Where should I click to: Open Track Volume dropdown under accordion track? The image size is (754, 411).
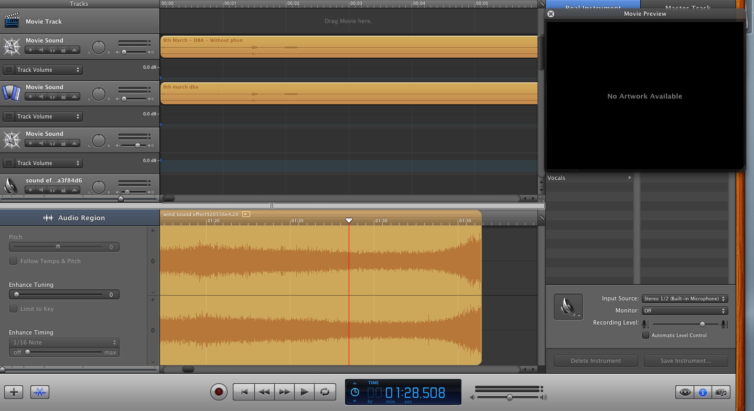[x=48, y=116]
